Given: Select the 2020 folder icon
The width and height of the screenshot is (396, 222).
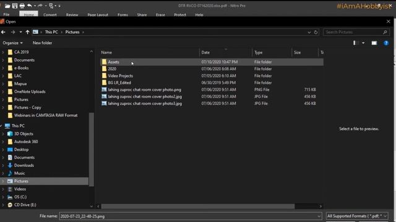Looking at the screenshot, I should point(104,68).
